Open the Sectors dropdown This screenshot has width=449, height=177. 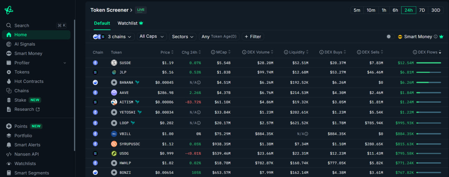coord(183,36)
